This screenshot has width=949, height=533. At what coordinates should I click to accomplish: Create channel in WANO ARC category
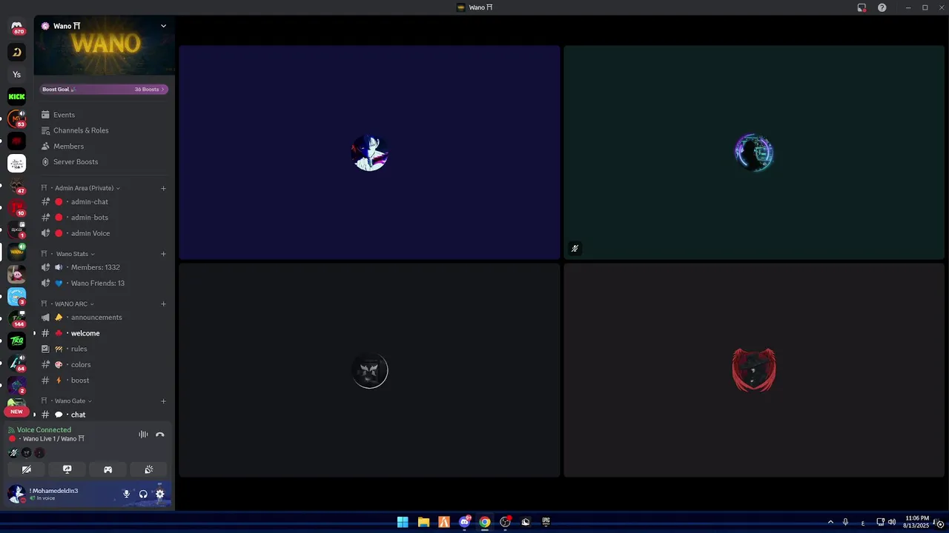(x=163, y=304)
